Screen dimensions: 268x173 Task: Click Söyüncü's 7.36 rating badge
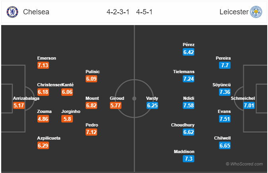225,92
